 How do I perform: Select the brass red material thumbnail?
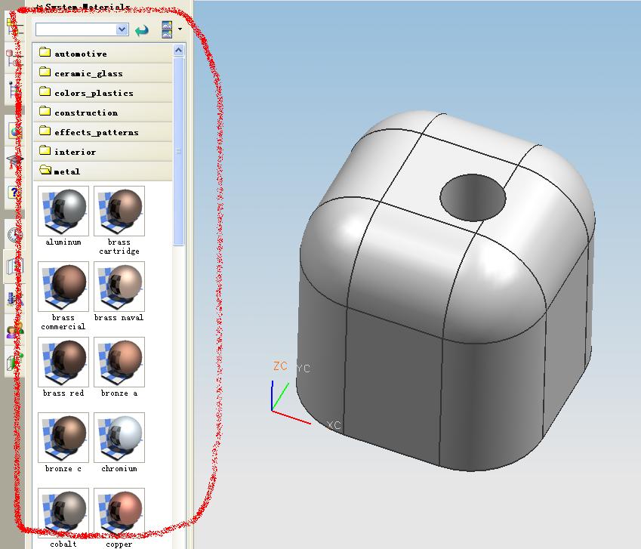pos(63,362)
